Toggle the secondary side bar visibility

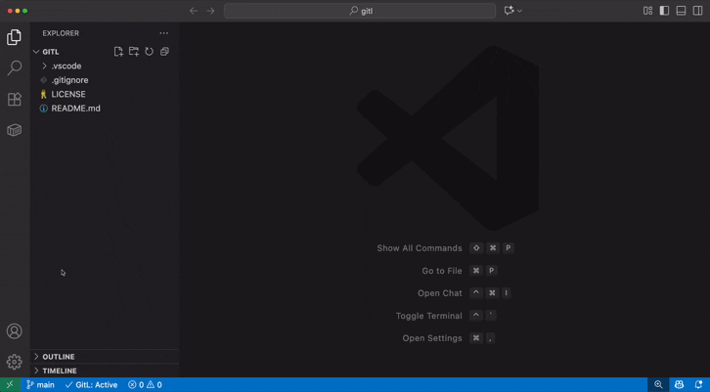[x=697, y=11]
